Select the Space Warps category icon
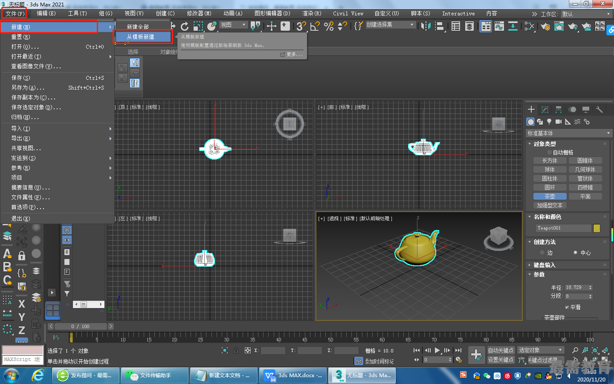 click(x=577, y=122)
